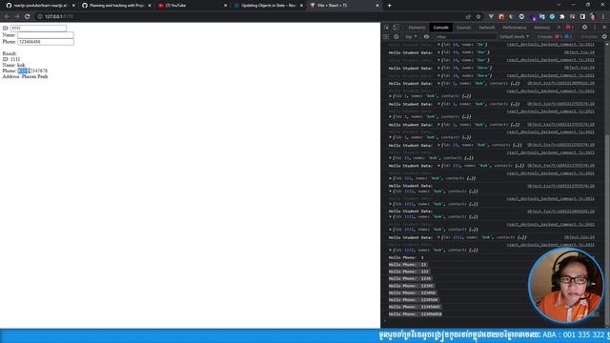Click the live expression eye icon
Viewport: 610px width, 343px height.
pyautogui.click(x=426, y=36)
